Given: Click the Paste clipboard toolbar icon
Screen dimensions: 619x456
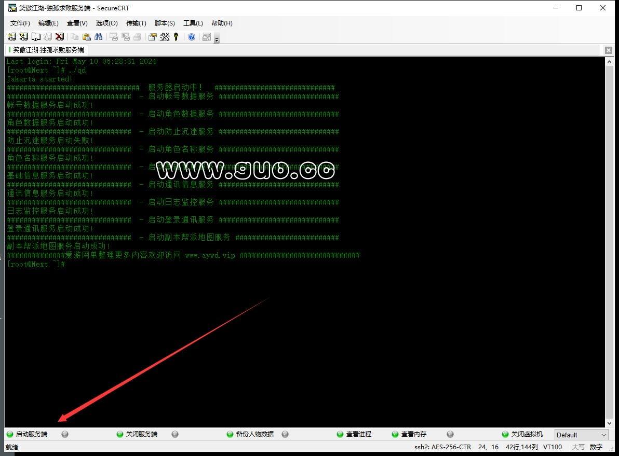Looking at the screenshot, I should [86, 37].
